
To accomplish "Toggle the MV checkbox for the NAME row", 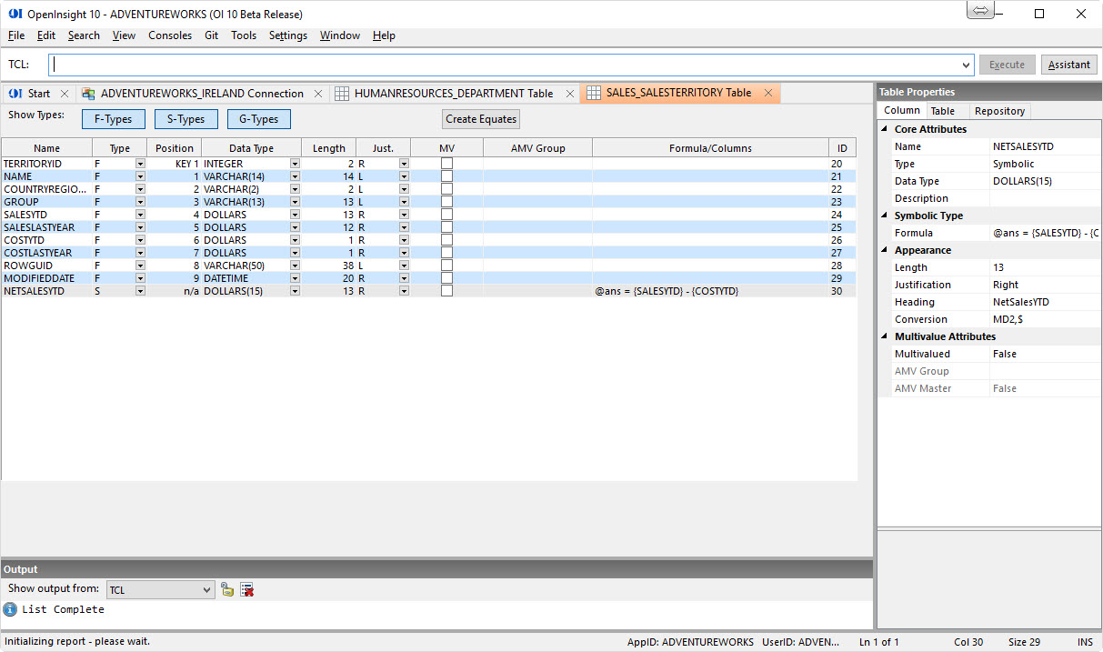I will [446, 176].
